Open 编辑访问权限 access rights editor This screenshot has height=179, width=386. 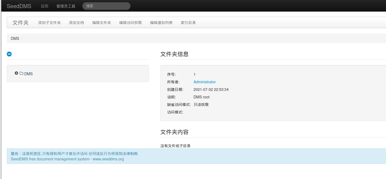[x=130, y=23]
